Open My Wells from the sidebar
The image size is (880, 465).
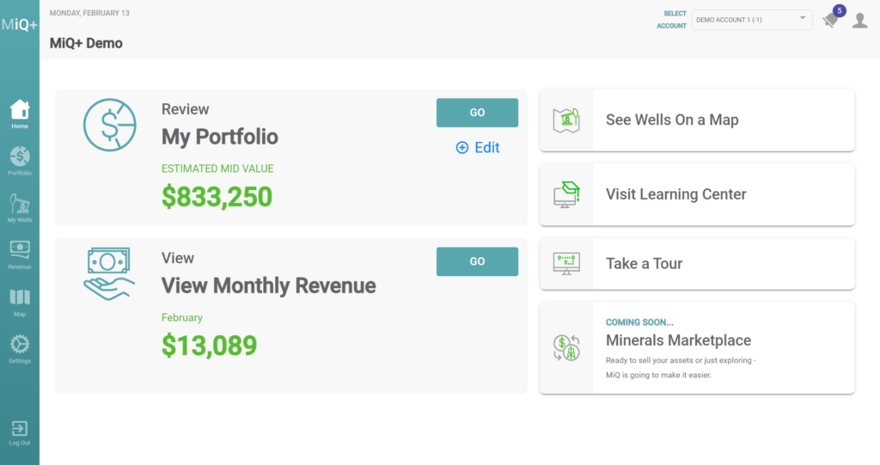pos(20,207)
